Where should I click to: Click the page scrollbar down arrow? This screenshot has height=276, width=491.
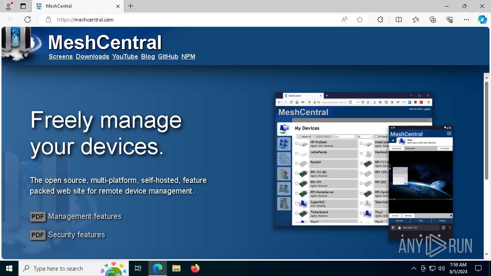[486, 254]
